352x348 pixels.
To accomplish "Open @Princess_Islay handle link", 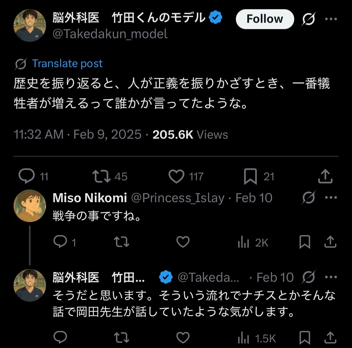I will click(178, 198).
